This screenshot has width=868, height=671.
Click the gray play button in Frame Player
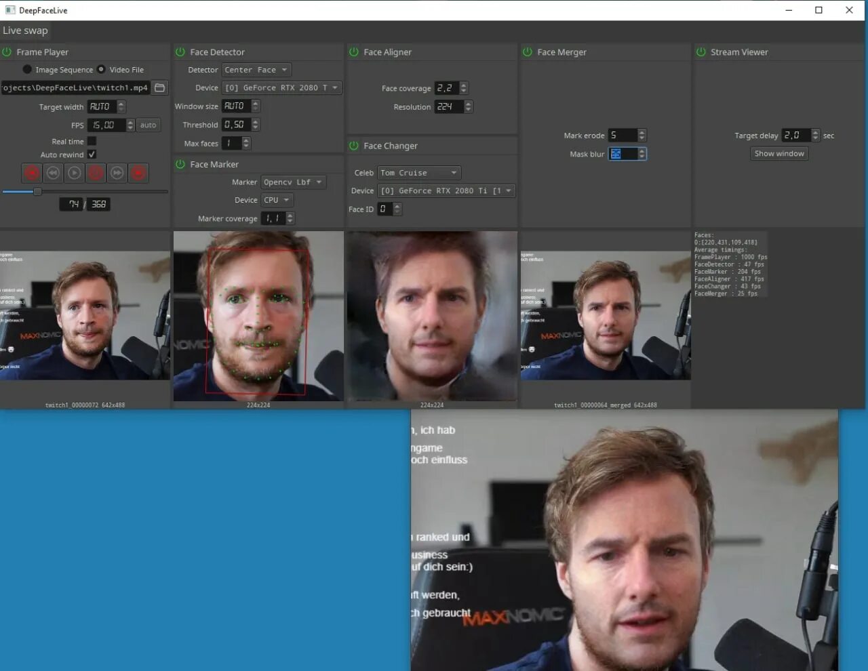click(75, 173)
